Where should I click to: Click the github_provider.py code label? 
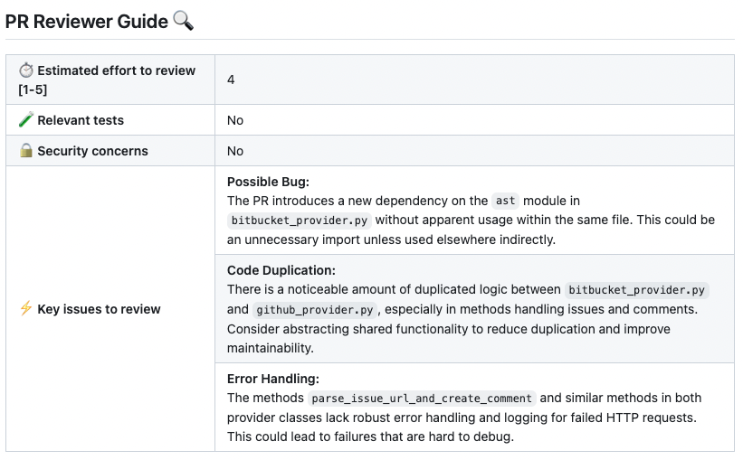[x=315, y=310]
